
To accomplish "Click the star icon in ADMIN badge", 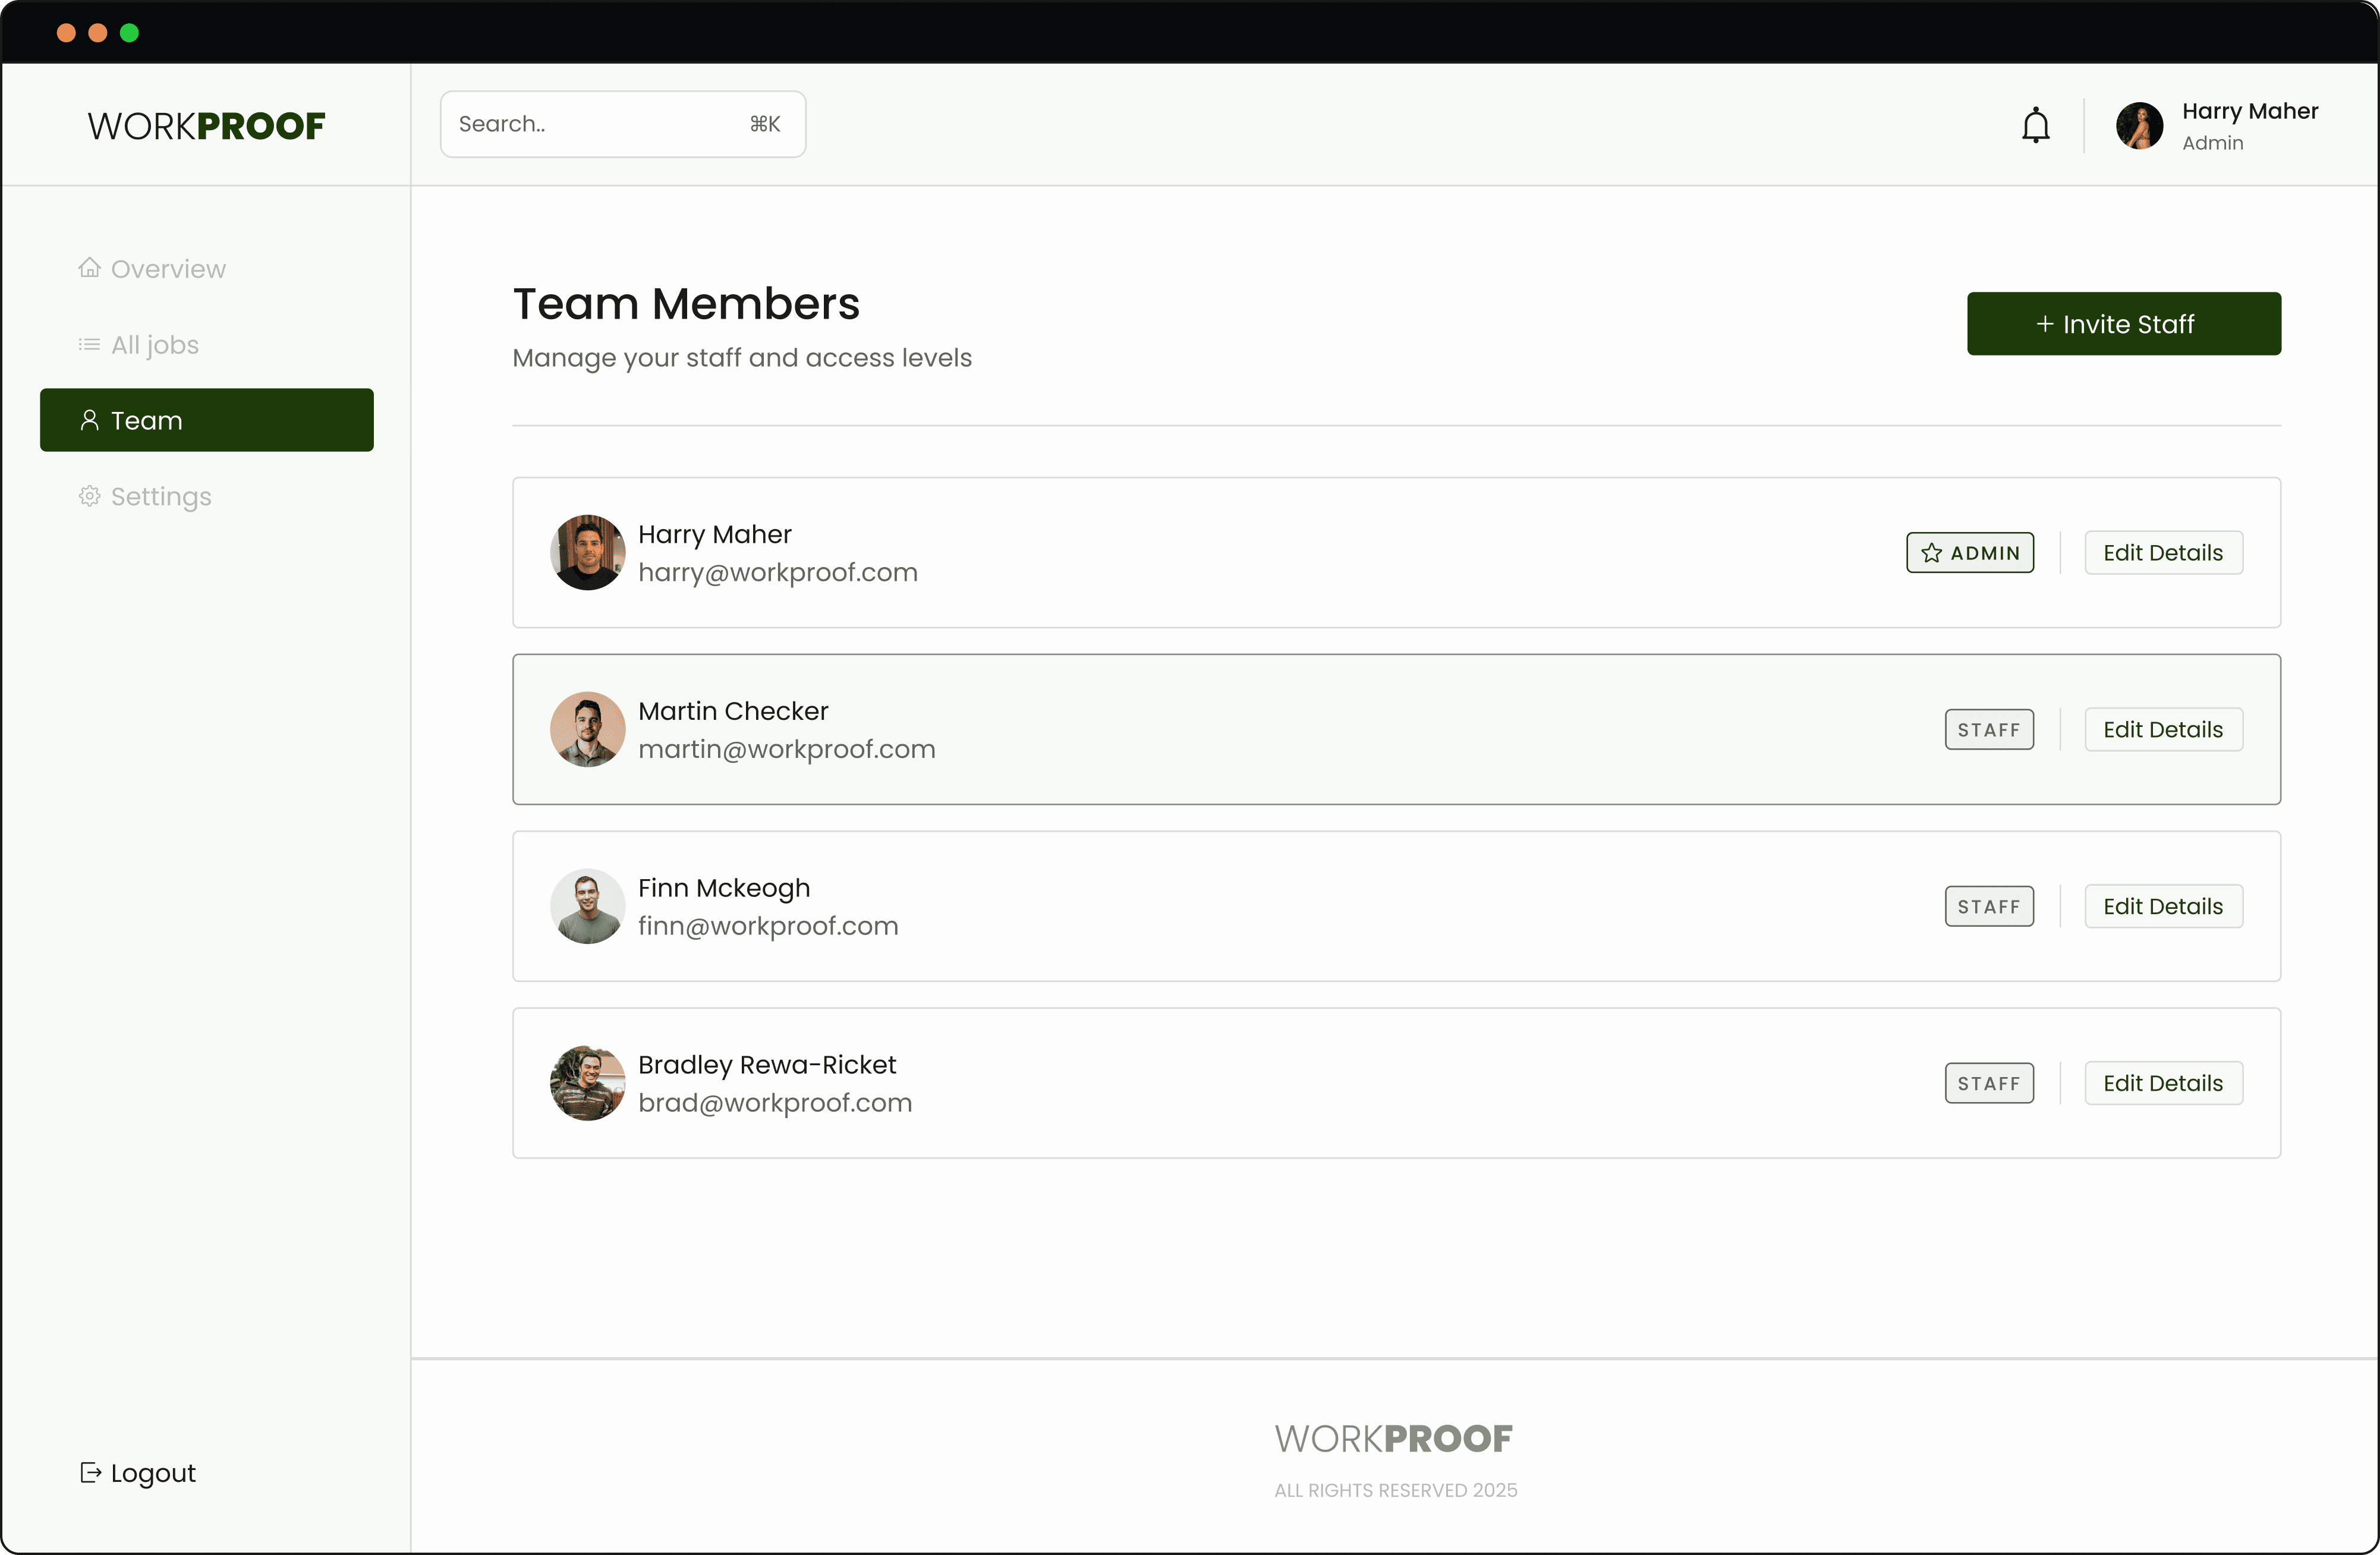I will pyautogui.click(x=1931, y=553).
